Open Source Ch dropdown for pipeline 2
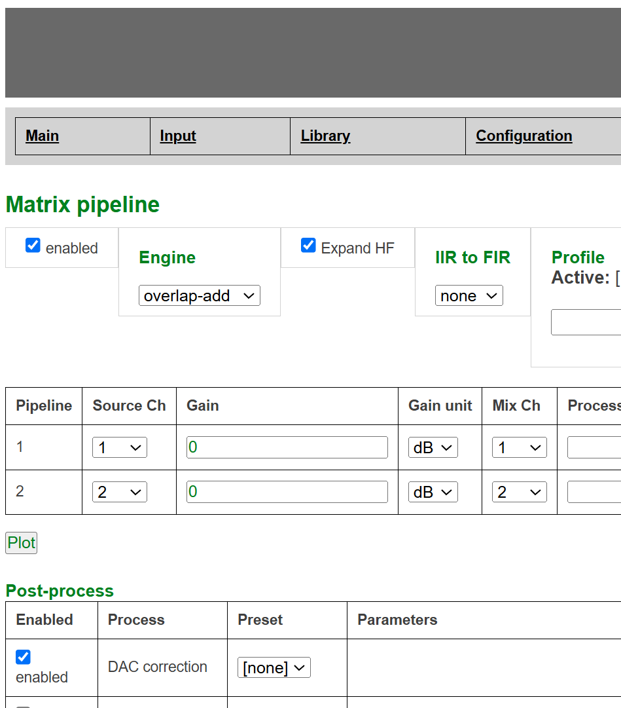This screenshot has width=621, height=708. click(119, 492)
